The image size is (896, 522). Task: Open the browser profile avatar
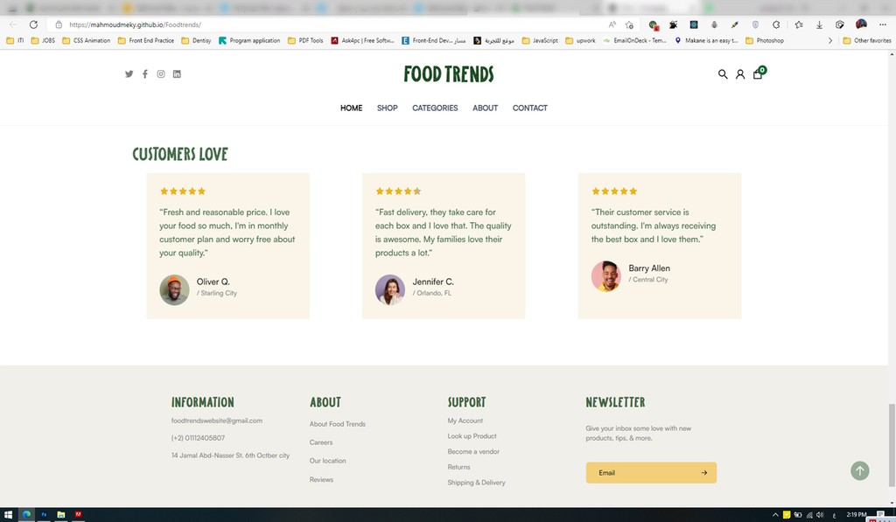861,24
